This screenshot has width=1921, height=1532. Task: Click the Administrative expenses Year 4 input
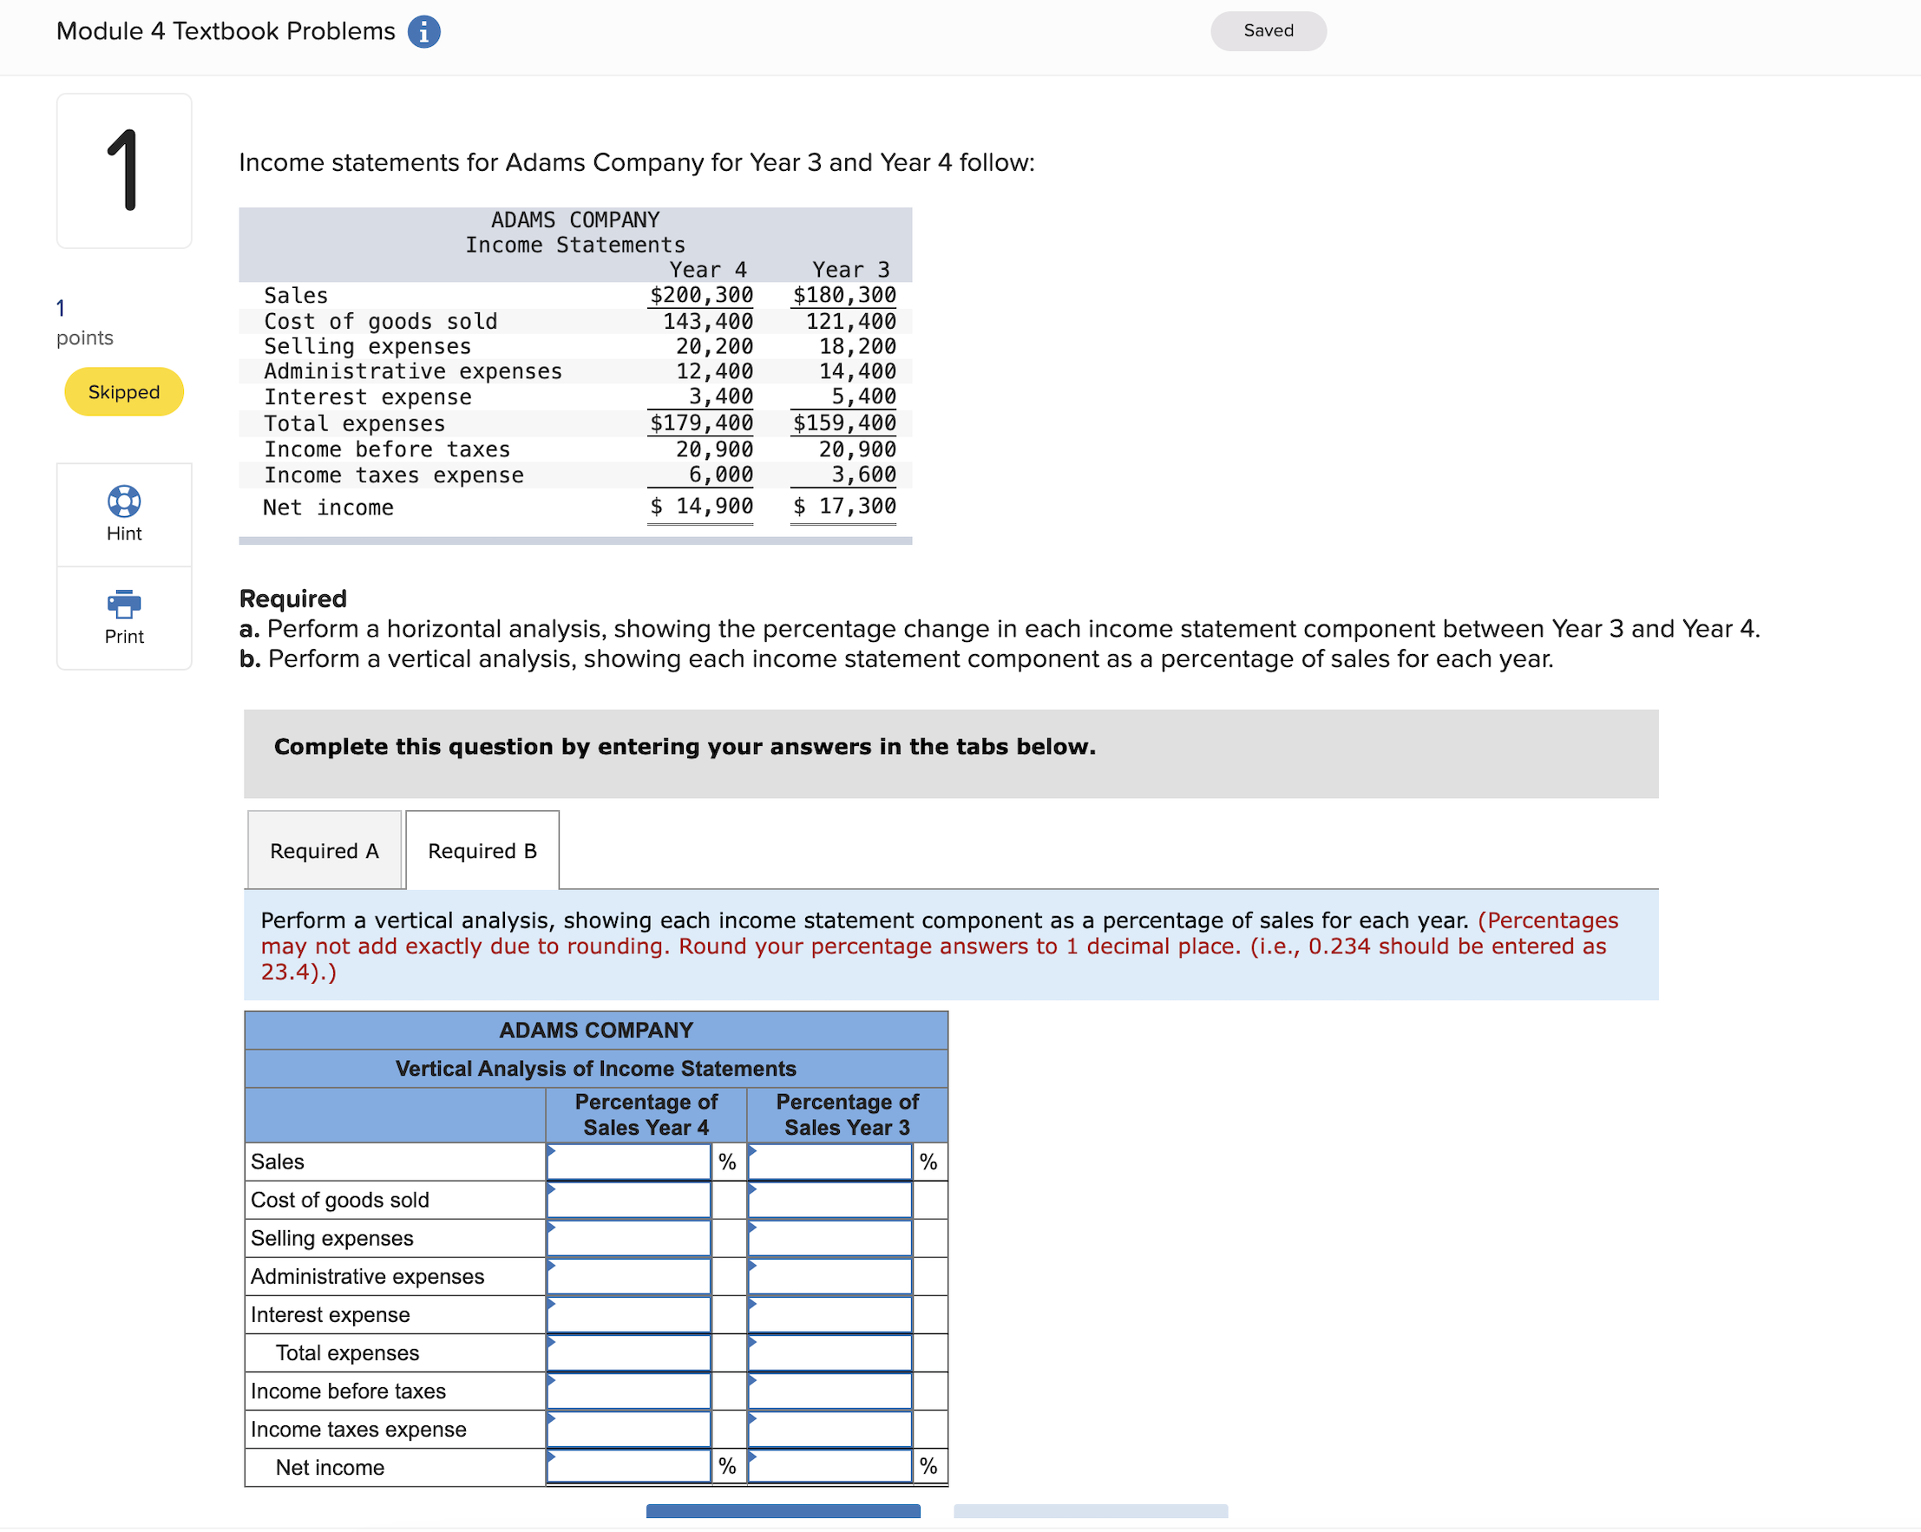pyautogui.click(x=628, y=1276)
